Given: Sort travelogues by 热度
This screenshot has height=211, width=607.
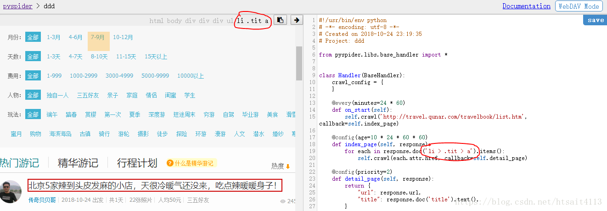Looking at the screenshot, I should point(278,166).
